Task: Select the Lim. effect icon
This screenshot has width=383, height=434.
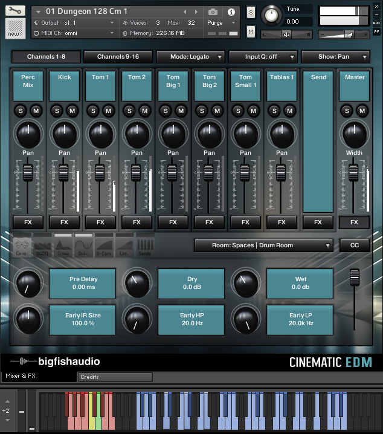Action: tap(124, 245)
